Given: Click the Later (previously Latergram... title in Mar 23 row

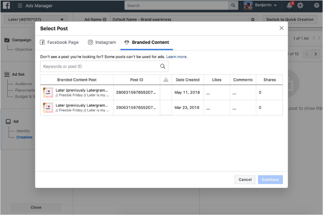Looking at the screenshot, I should 82,105.
